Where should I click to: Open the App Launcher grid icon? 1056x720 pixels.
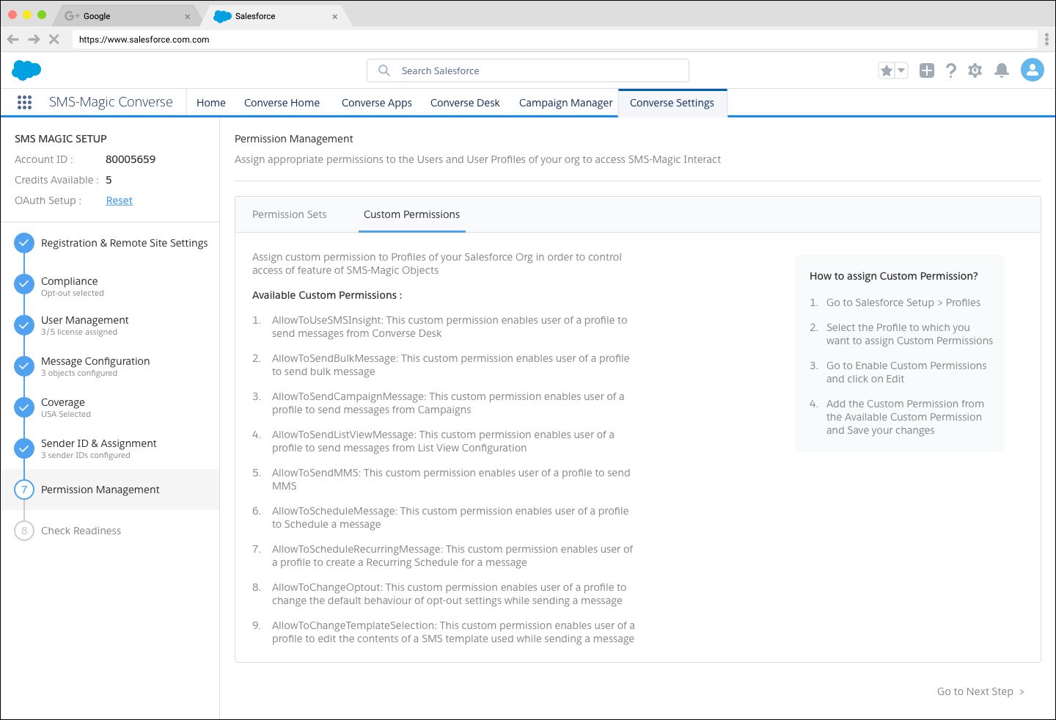(x=24, y=103)
